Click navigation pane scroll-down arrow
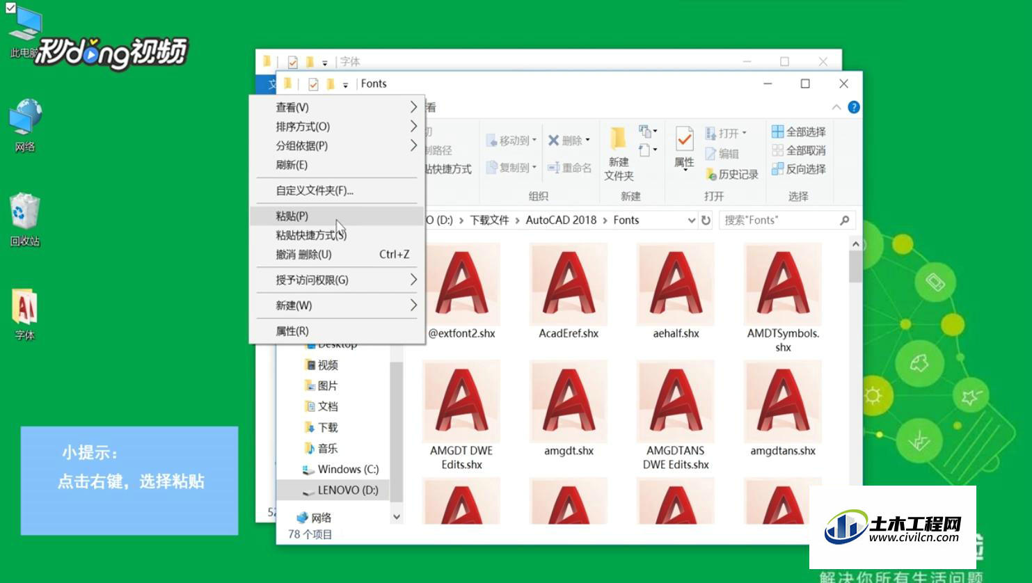 click(x=396, y=517)
